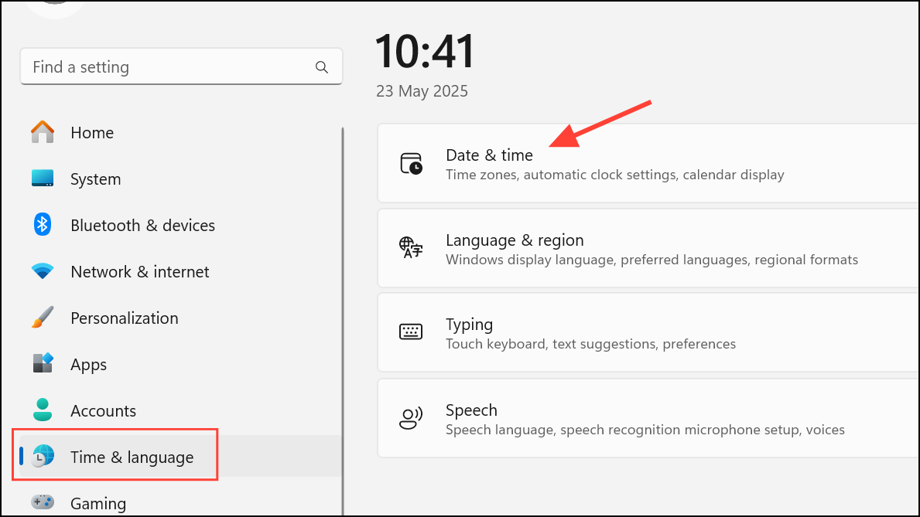Click the 23 May 2025 date
920x517 pixels.
422,91
